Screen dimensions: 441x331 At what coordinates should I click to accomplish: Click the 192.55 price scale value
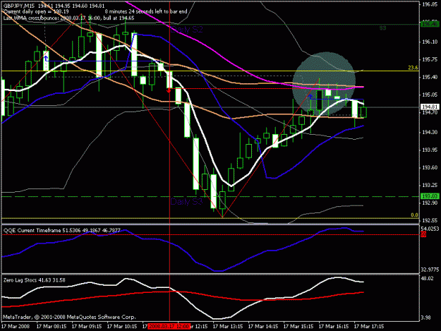coord(430,220)
